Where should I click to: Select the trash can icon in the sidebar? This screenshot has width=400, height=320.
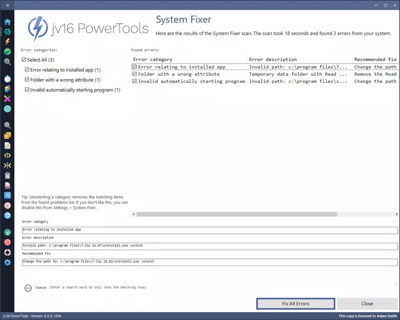tap(7, 175)
